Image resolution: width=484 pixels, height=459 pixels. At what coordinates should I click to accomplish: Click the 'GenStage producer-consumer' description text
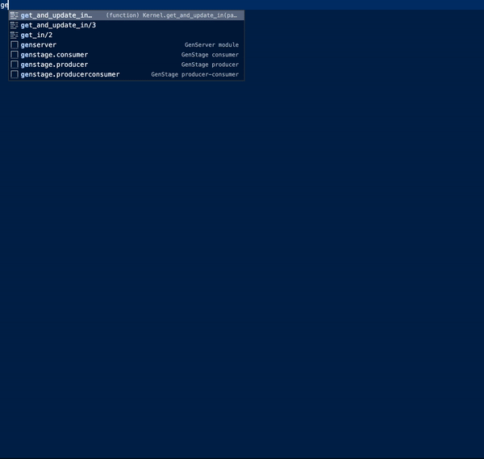tap(194, 74)
